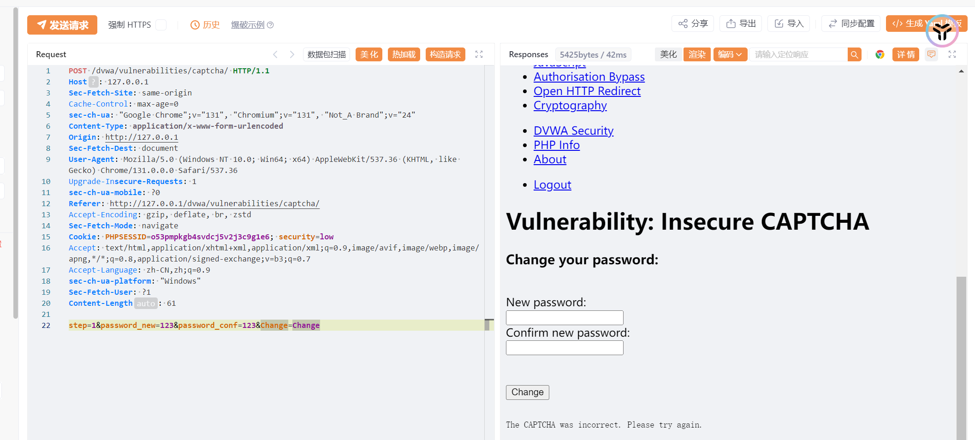975x440 pixels.
Task: Click the sec-ch-ua-platform header line
Action: pyautogui.click(x=135, y=281)
